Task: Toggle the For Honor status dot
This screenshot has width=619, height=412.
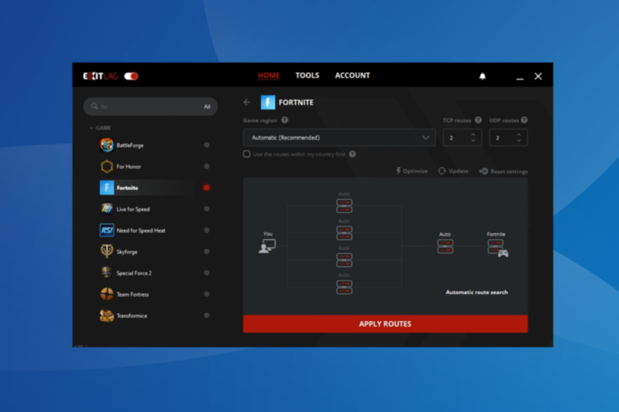Action: click(x=207, y=166)
